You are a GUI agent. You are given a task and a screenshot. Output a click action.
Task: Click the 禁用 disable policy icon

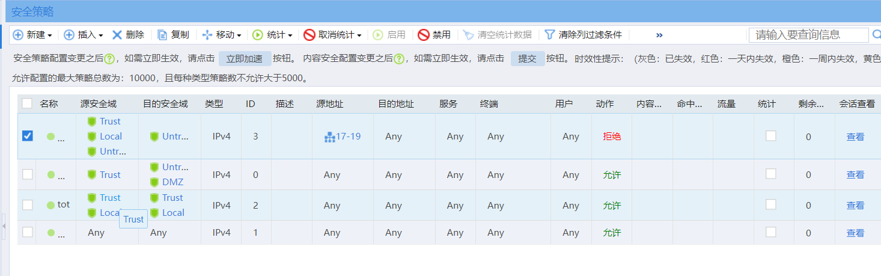coord(423,35)
